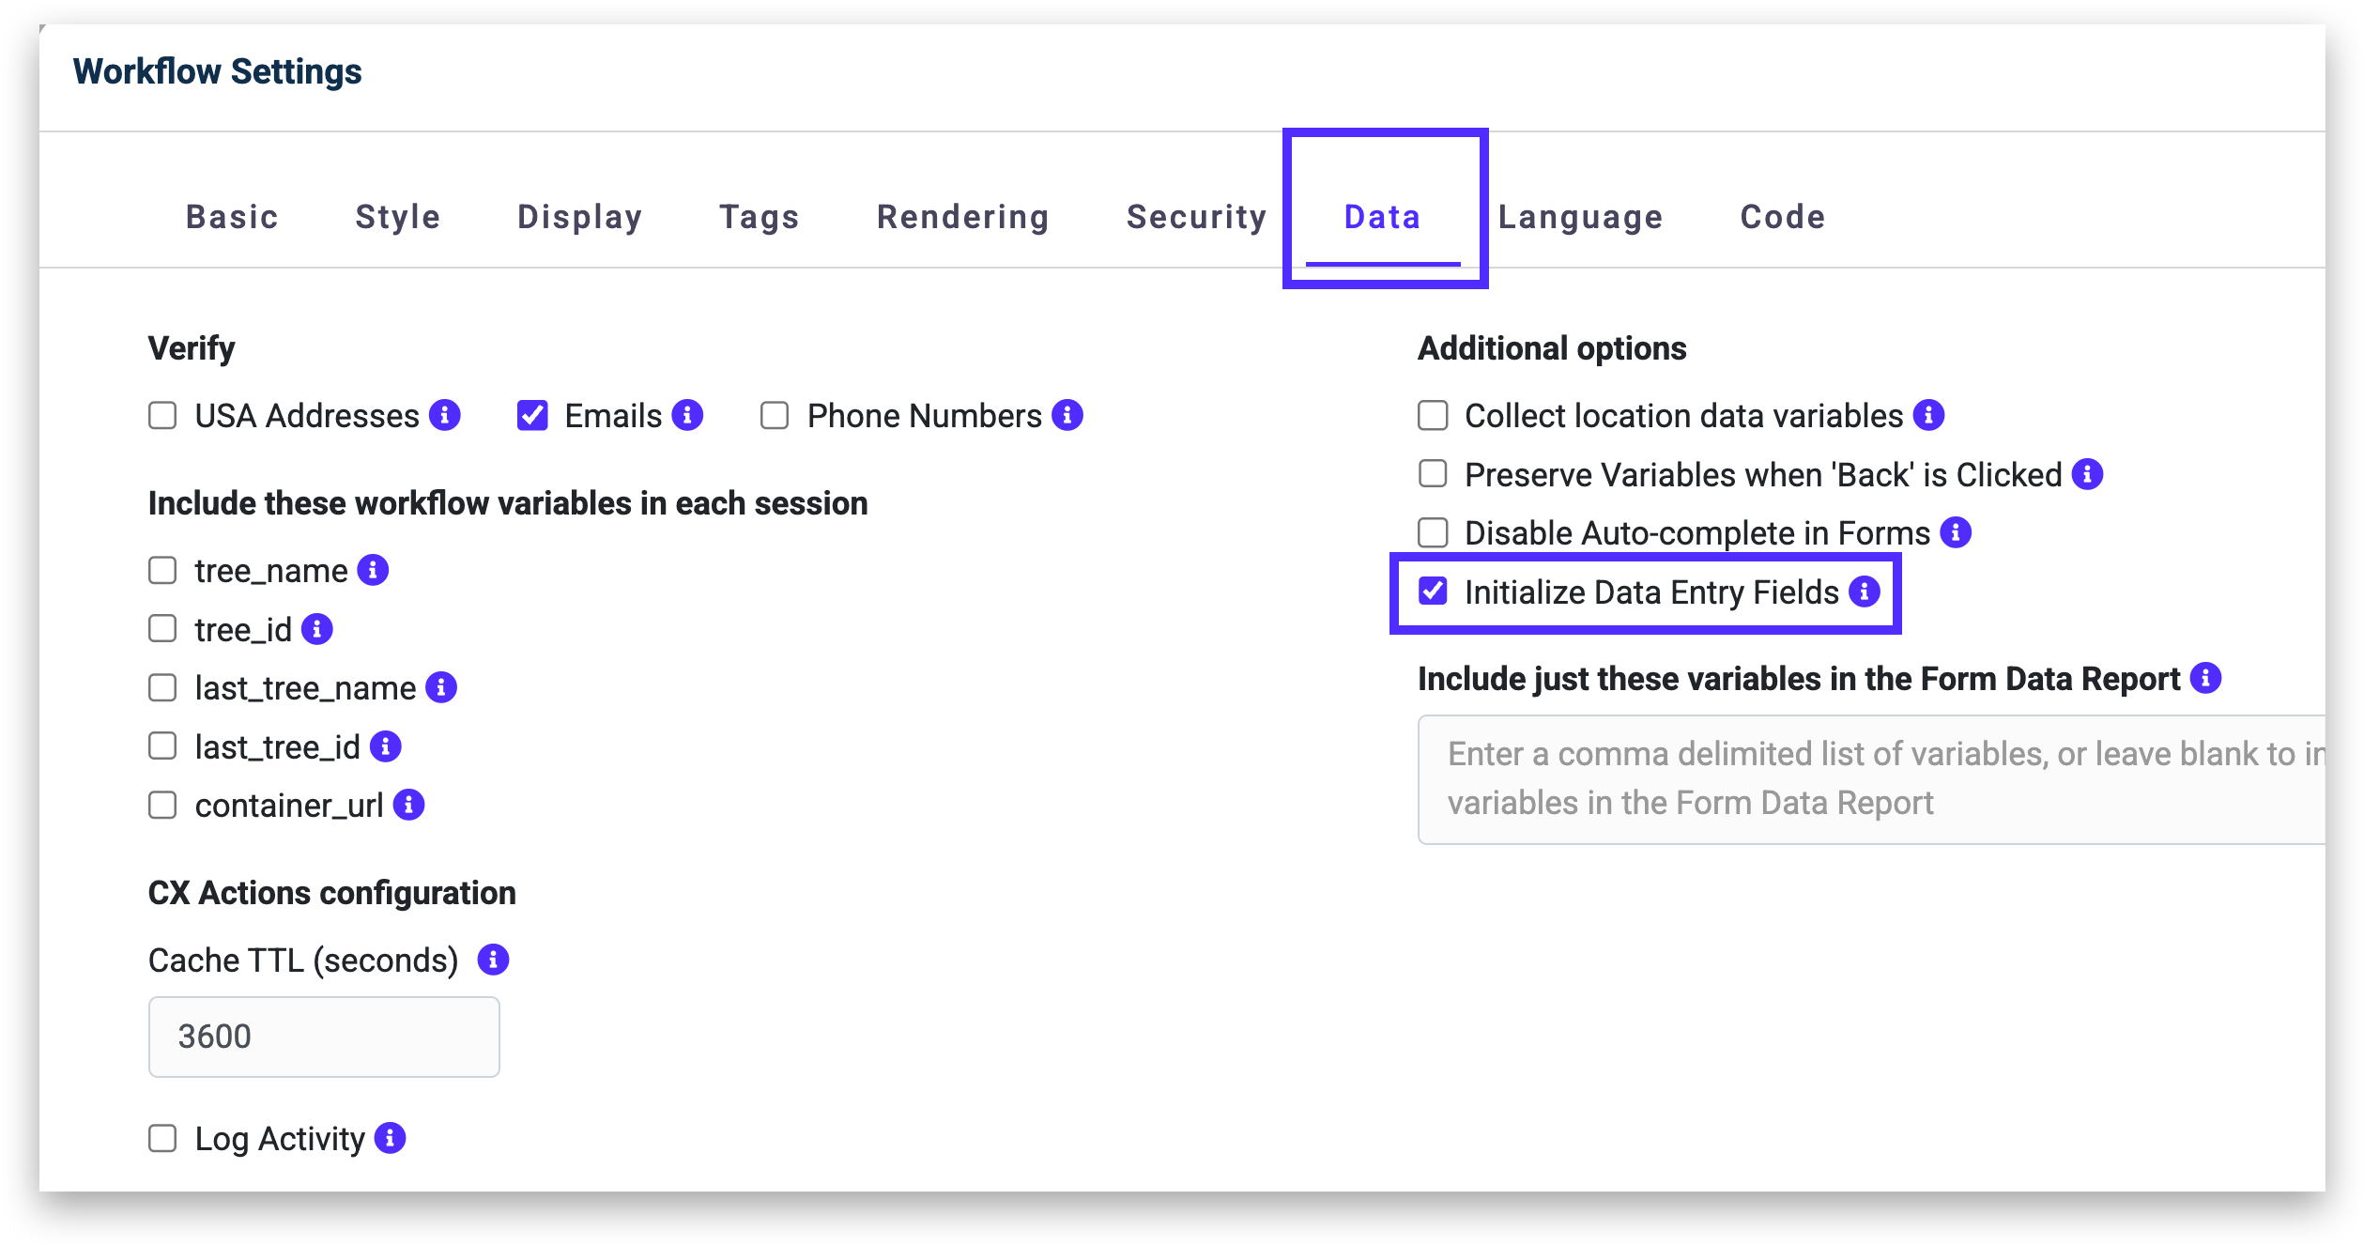This screenshot has height=1245, width=2364.
Task: Click info icon beside USA Addresses
Action: click(445, 415)
